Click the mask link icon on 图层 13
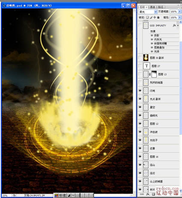Viewport: 182px width, 198px height. point(150,74)
